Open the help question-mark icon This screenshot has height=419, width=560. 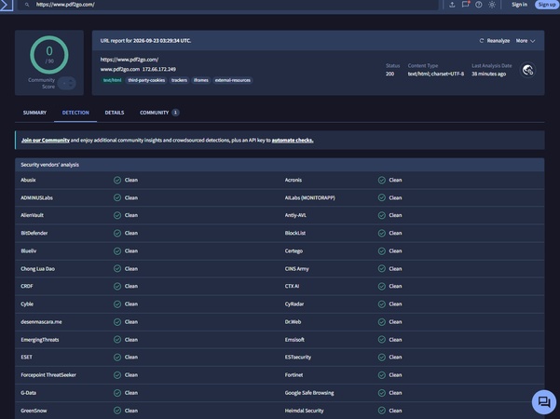point(479,5)
